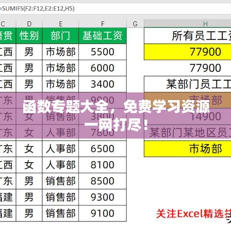Select column E header
231x231 pixels.
tap(61, 24)
